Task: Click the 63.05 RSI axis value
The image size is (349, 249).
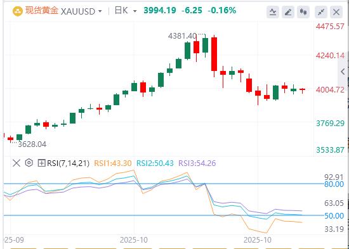Action: pos(334,203)
